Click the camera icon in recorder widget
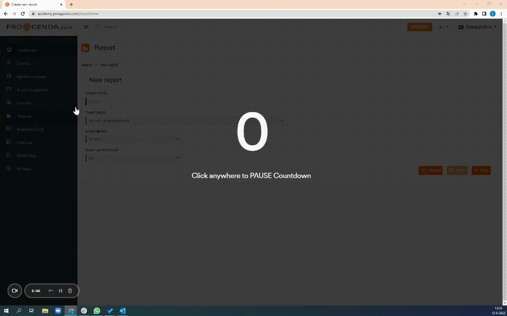Screen dimensions: 507x316 click(x=15, y=291)
